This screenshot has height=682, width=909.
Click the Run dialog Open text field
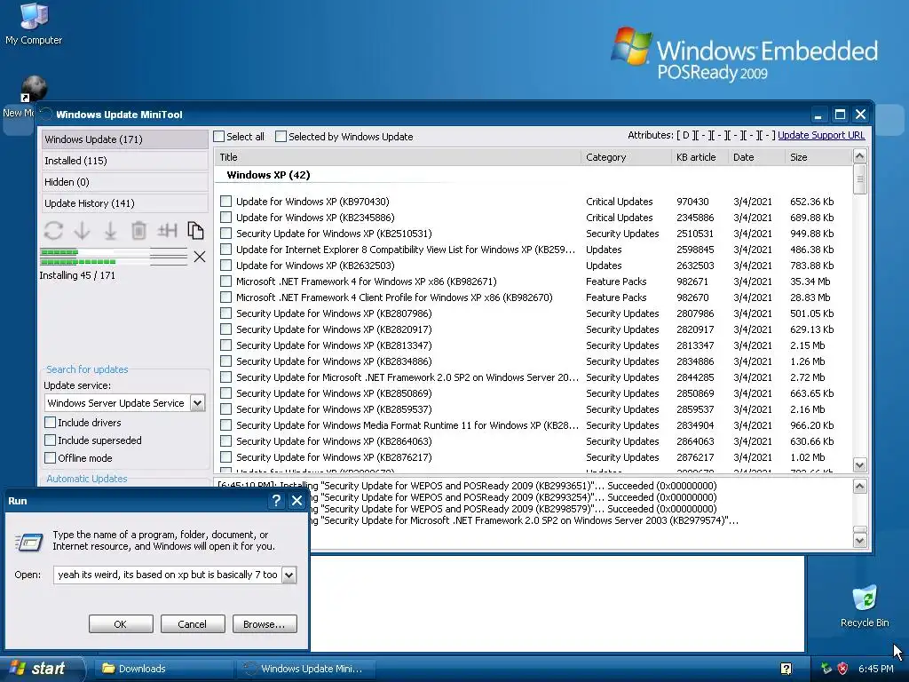tap(168, 575)
